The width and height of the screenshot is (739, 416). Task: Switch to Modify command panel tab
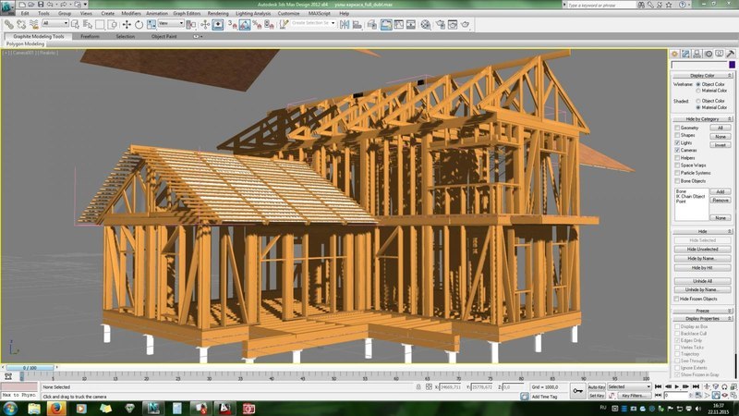tap(685, 54)
